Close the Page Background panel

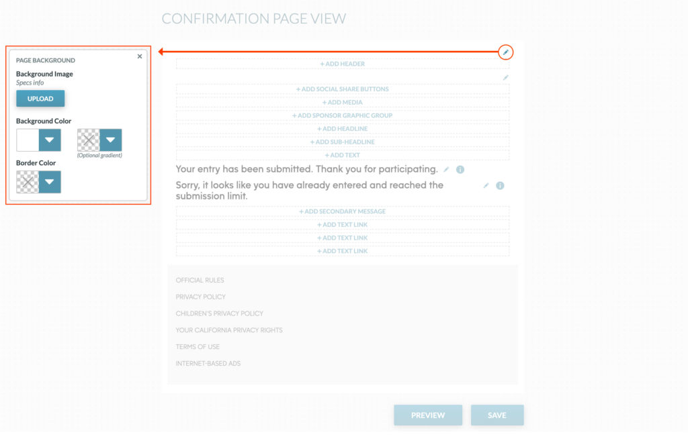[x=140, y=56]
